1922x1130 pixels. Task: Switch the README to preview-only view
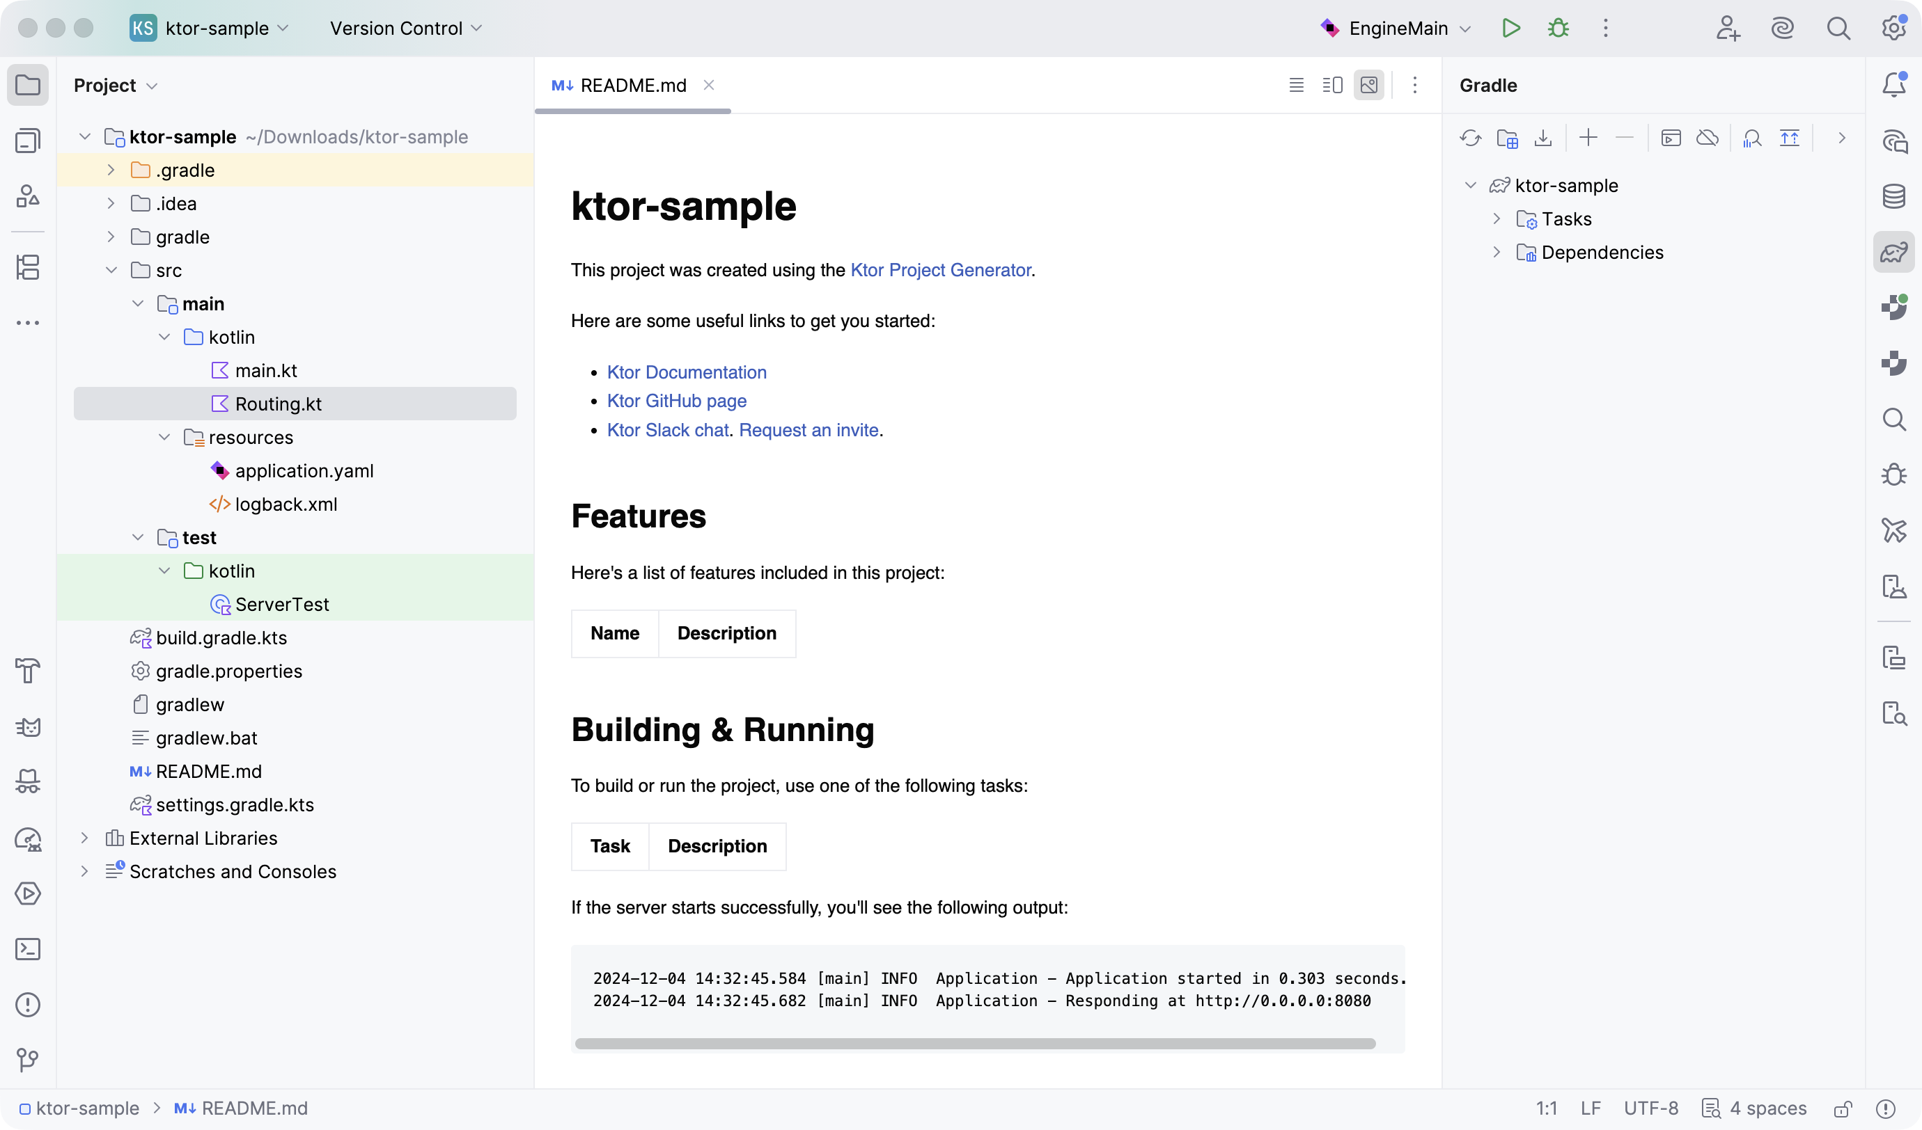(x=1369, y=85)
